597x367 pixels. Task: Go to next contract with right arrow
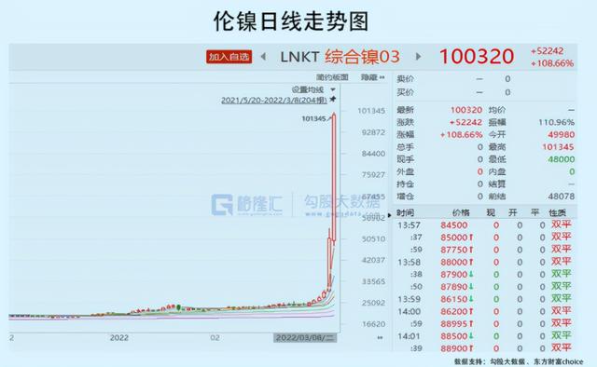[x=418, y=57]
